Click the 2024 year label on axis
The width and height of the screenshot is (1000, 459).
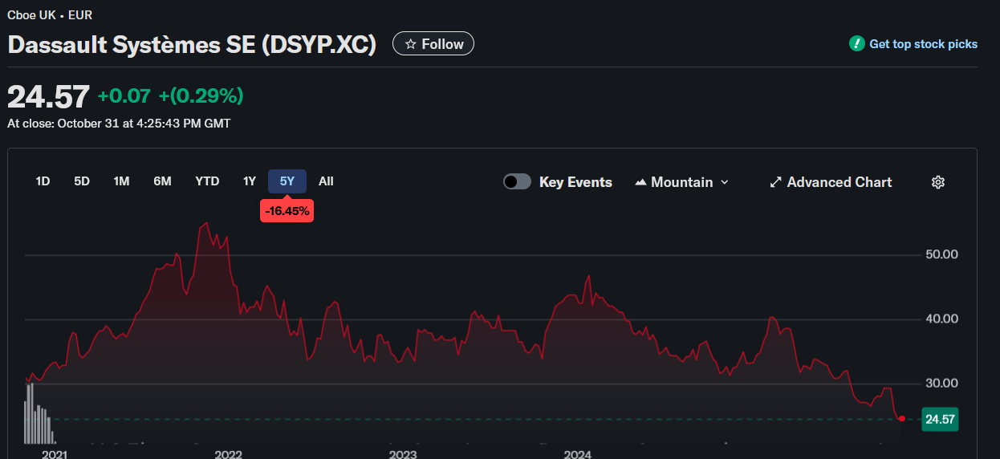tap(578, 454)
